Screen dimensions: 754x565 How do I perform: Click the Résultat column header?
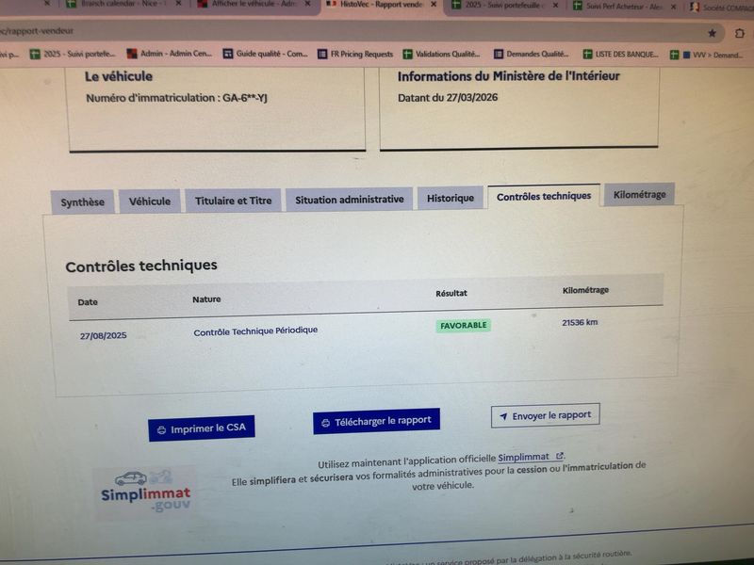[x=451, y=293]
